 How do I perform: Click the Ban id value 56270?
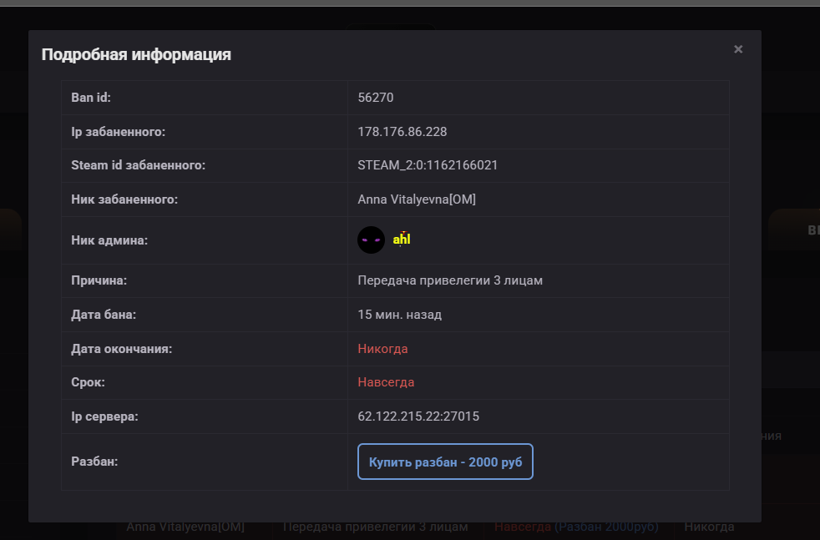375,98
